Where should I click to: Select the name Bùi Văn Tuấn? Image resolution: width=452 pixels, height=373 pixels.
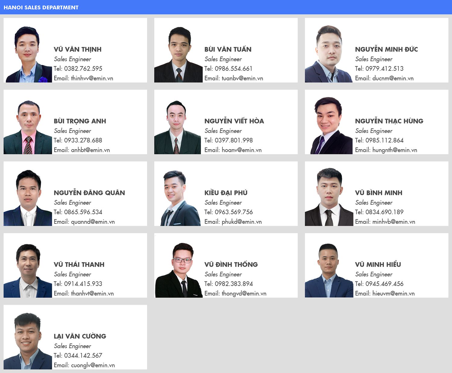228,49
